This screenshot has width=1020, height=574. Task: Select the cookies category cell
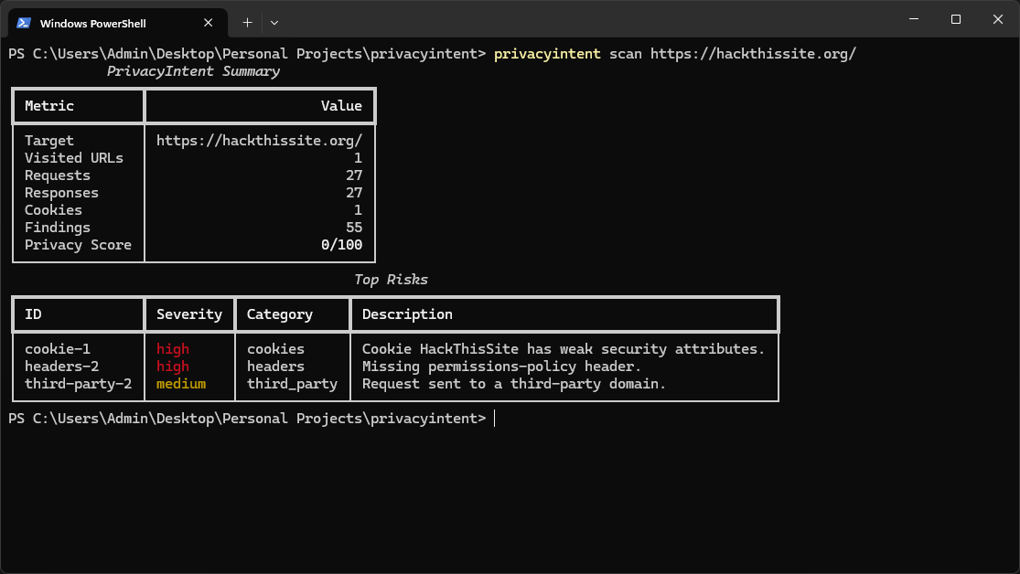click(x=275, y=348)
